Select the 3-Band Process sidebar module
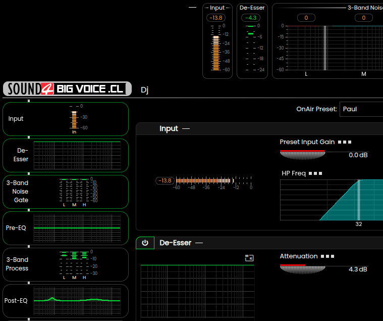Viewport: 383px width, 321px height. tap(66, 265)
